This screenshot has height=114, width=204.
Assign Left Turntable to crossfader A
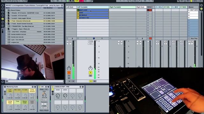coord(91,81)
